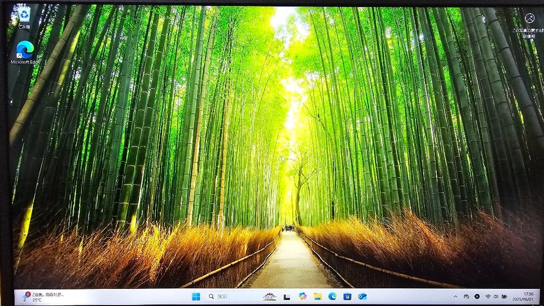Click the Start menu button
544x306 pixels.
(x=197, y=296)
